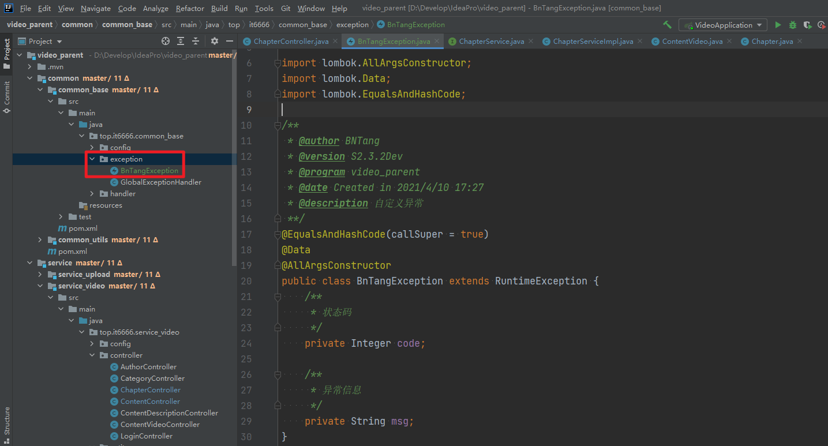Run VideoApplication with the green play icon

(x=778, y=25)
